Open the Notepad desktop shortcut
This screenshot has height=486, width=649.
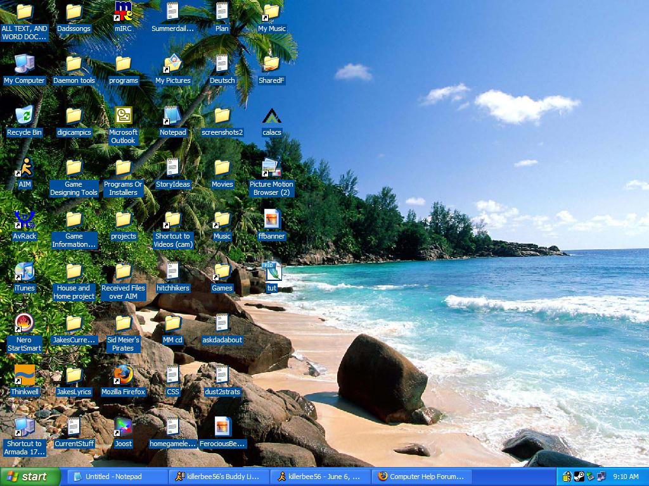click(172, 116)
